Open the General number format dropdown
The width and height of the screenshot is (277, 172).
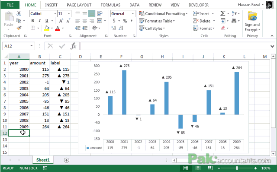click(x=133, y=13)
